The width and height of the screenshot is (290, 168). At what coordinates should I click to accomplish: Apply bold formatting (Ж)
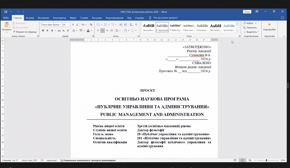coord(43,30)
